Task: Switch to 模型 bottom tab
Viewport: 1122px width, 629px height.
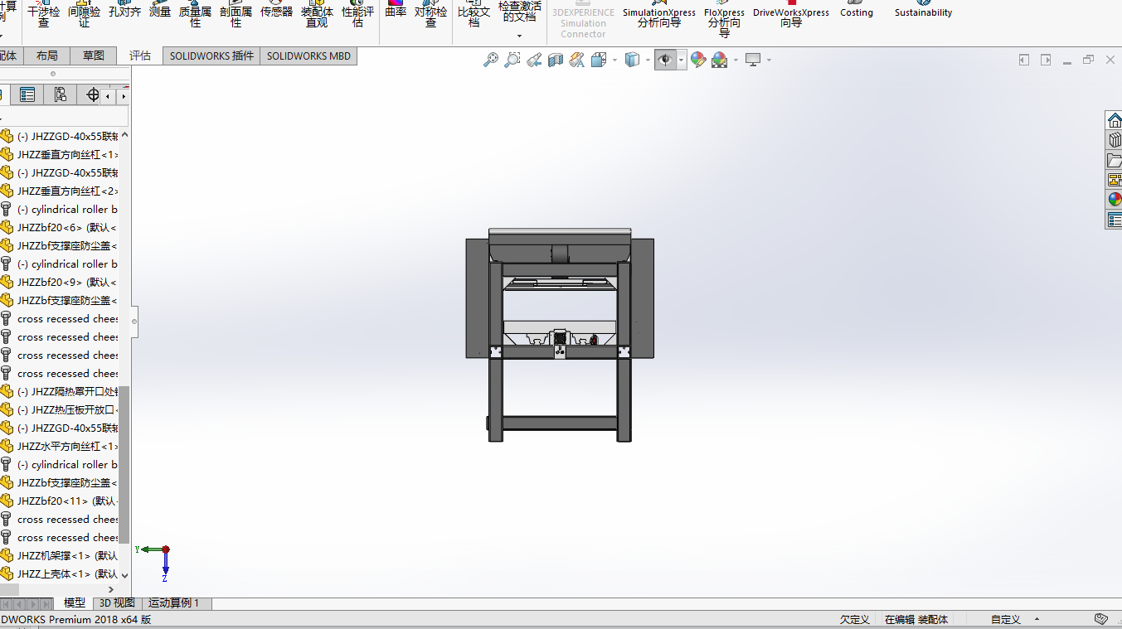Action: [x=75, y=603]
